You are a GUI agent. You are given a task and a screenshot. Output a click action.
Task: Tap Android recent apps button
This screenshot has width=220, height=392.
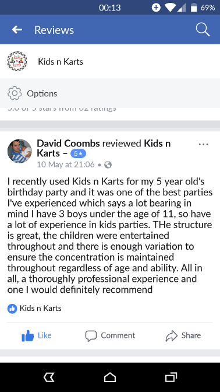point(171,377)
